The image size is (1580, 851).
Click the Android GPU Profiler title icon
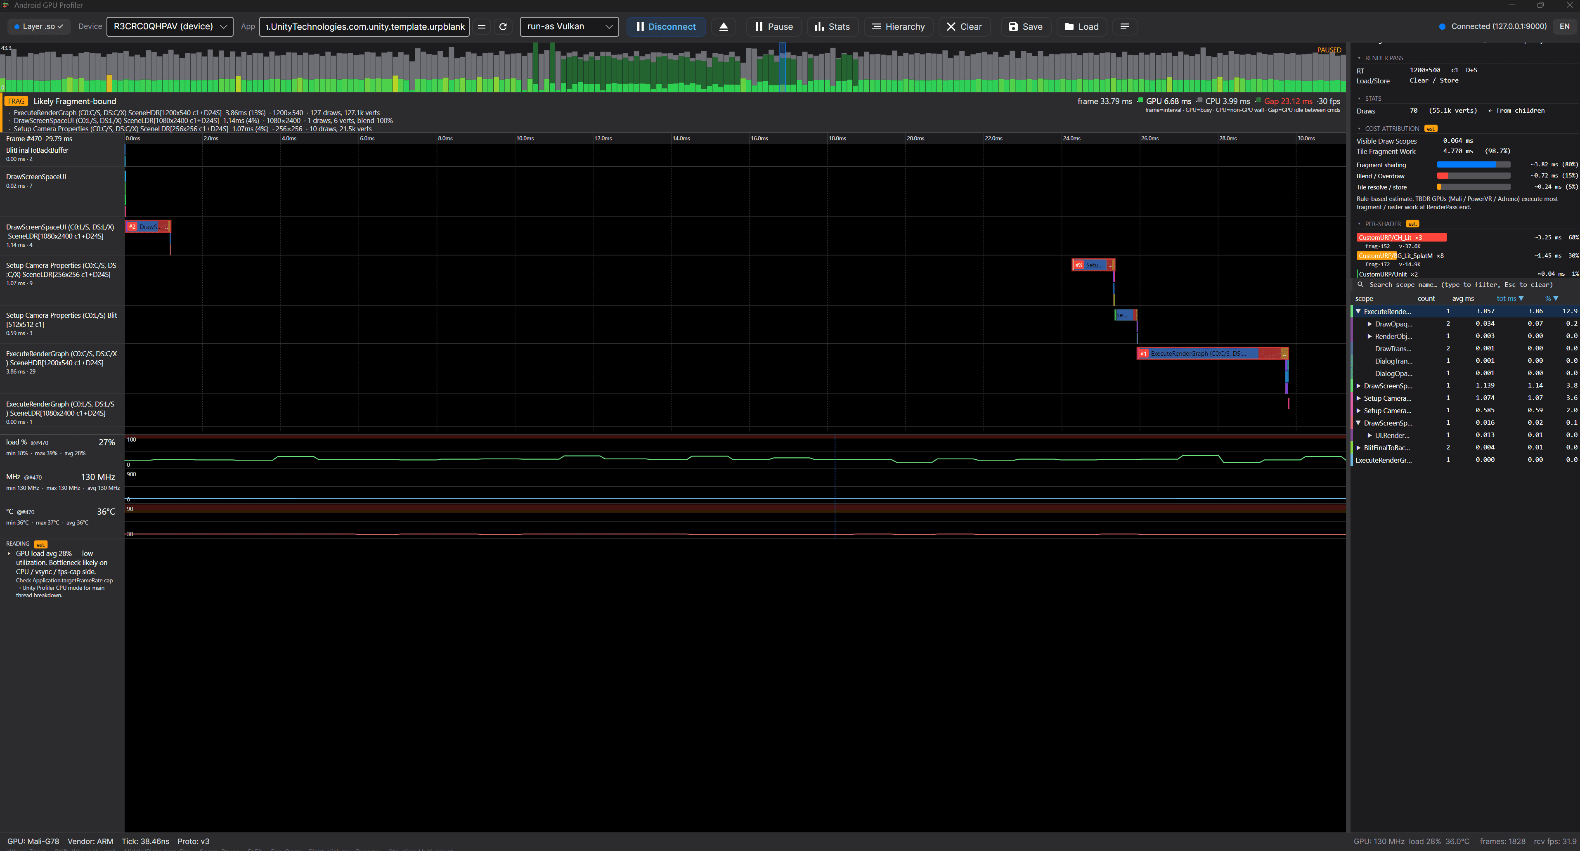(5, 5)
